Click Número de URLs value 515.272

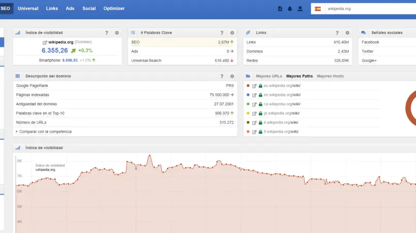click(226, 122)
